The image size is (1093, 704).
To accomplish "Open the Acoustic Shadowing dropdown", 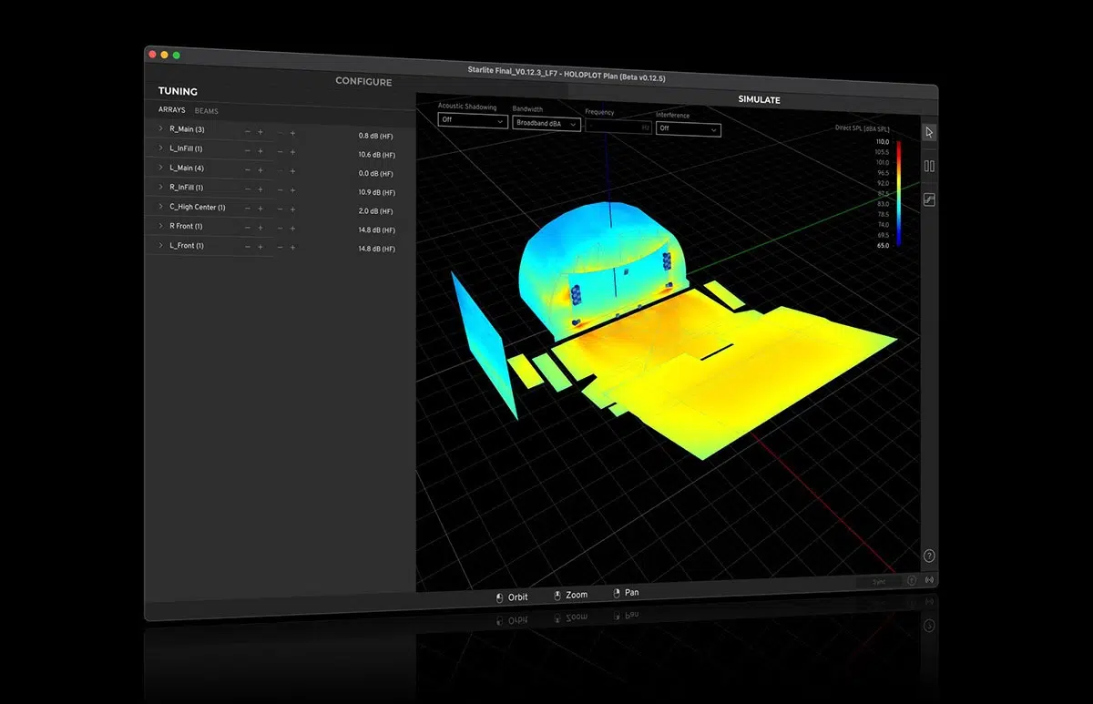I will [472, 120].
